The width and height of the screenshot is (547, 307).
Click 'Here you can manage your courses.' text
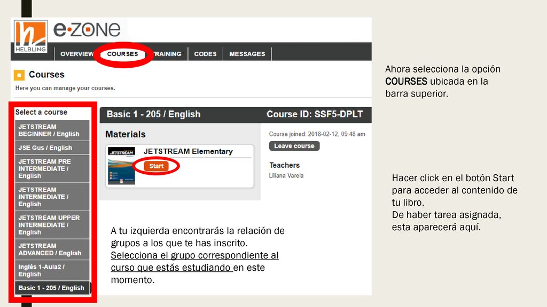coord(65,88)
